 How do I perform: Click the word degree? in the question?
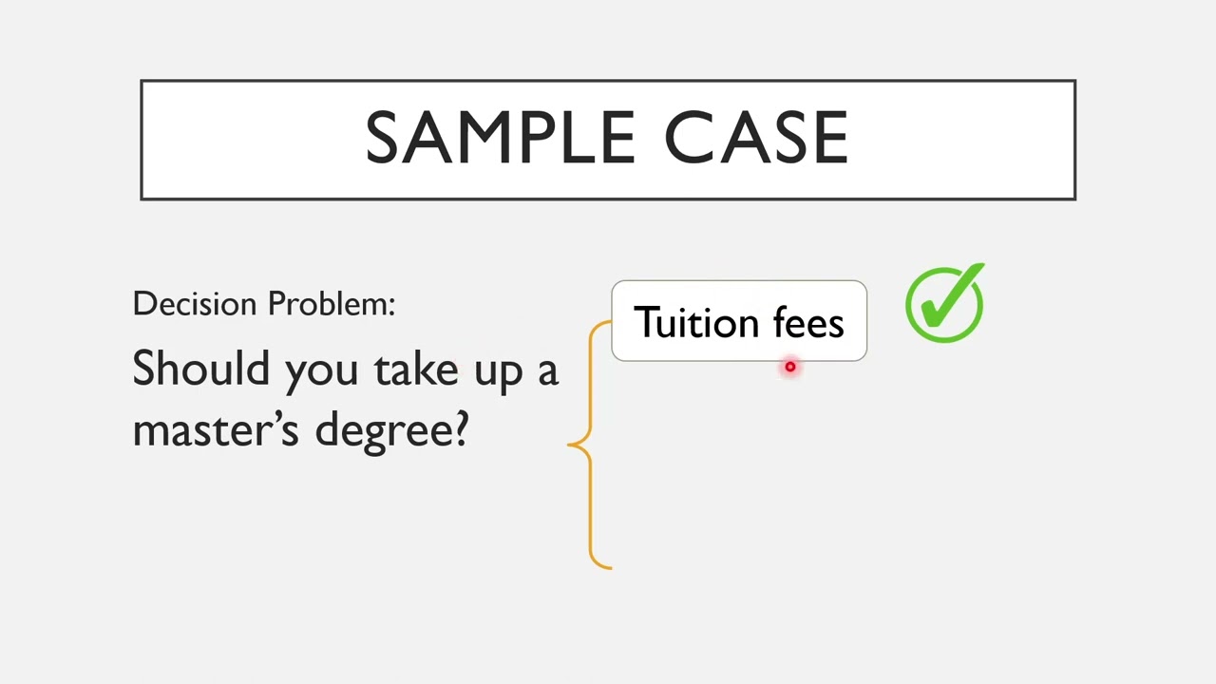[391, 431]
